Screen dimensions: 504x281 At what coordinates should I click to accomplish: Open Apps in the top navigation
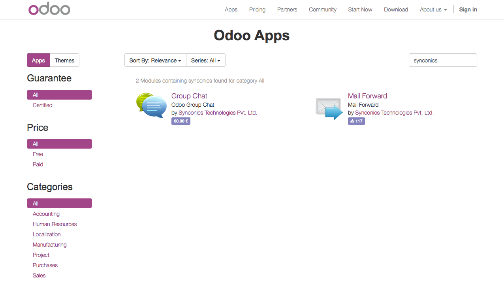[x=231, y=9]
